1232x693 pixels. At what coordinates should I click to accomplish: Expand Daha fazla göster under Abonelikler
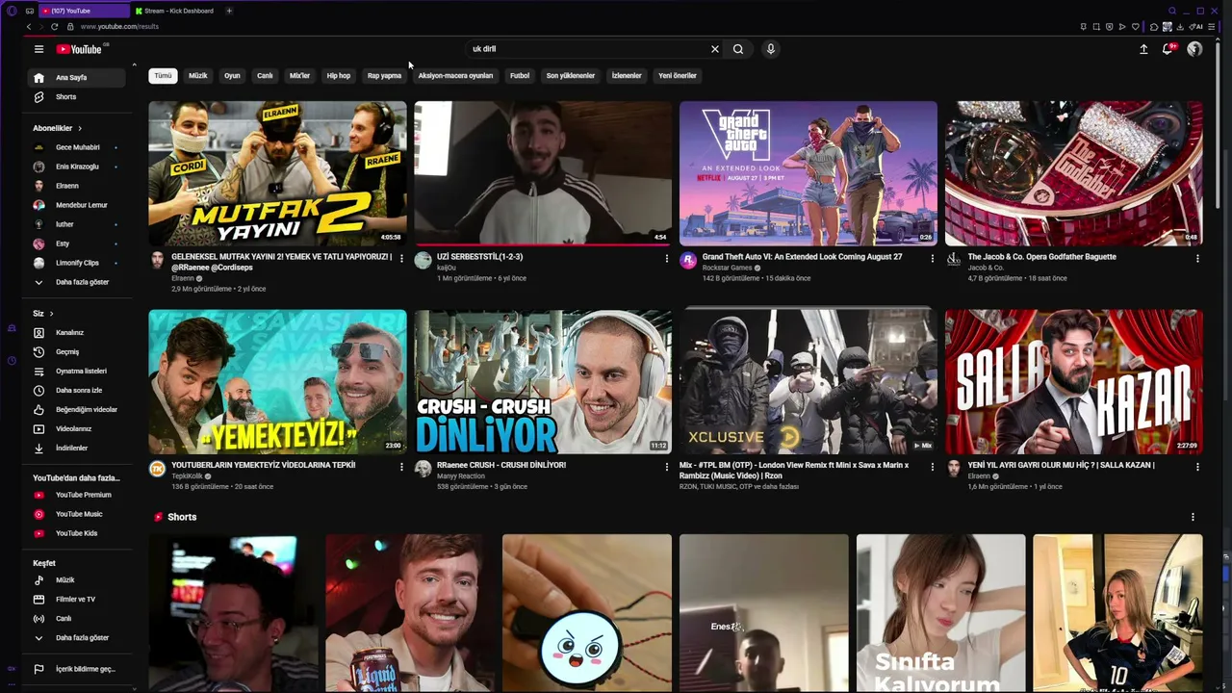tap(77, 282)
